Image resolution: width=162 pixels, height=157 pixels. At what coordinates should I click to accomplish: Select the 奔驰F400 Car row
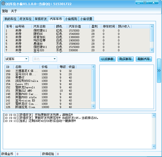(x=48, y=94)
